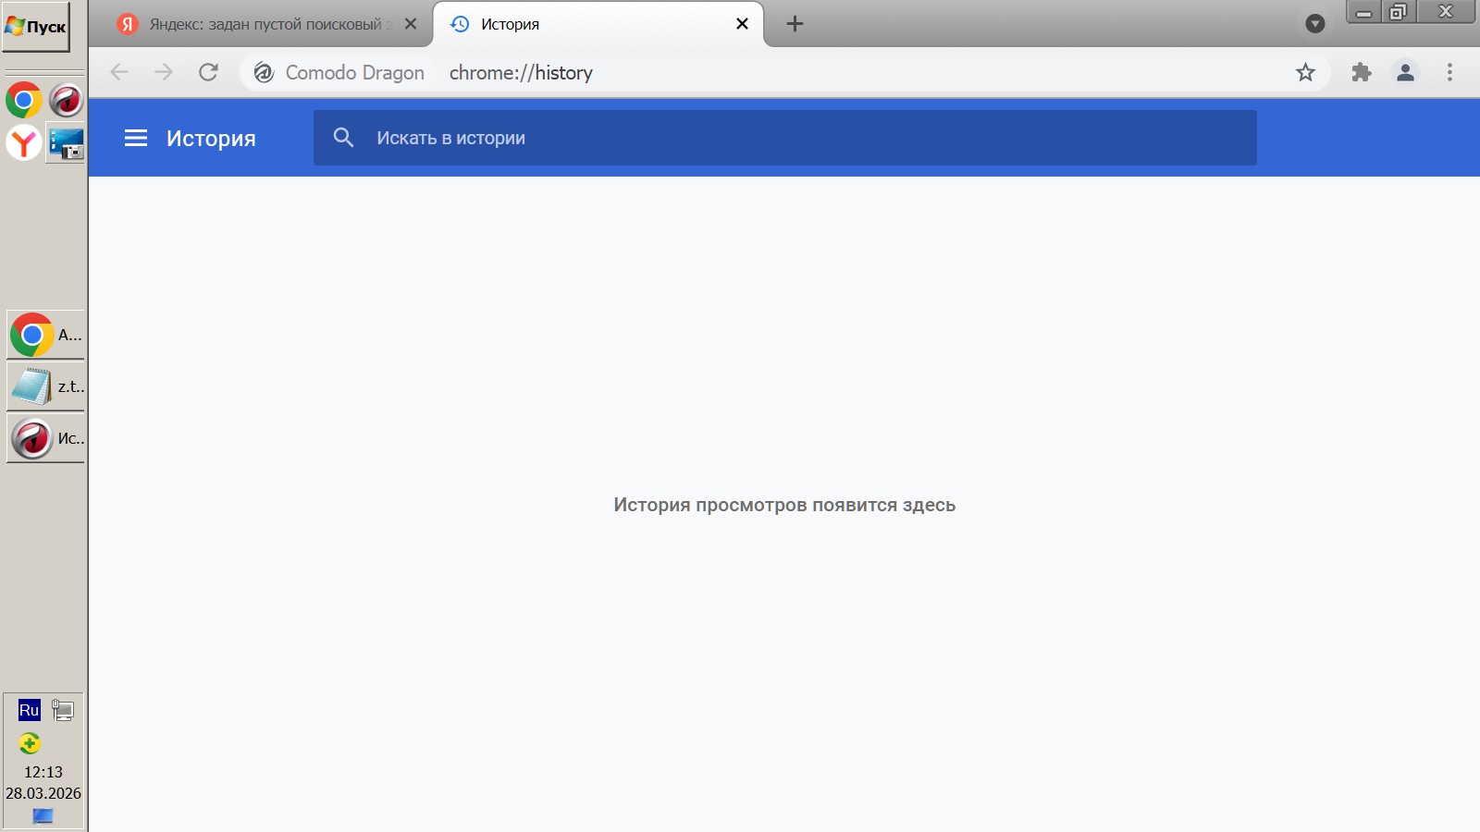
Task: Click the green-yellow tray icon
Action: click(x=30, y=743)
